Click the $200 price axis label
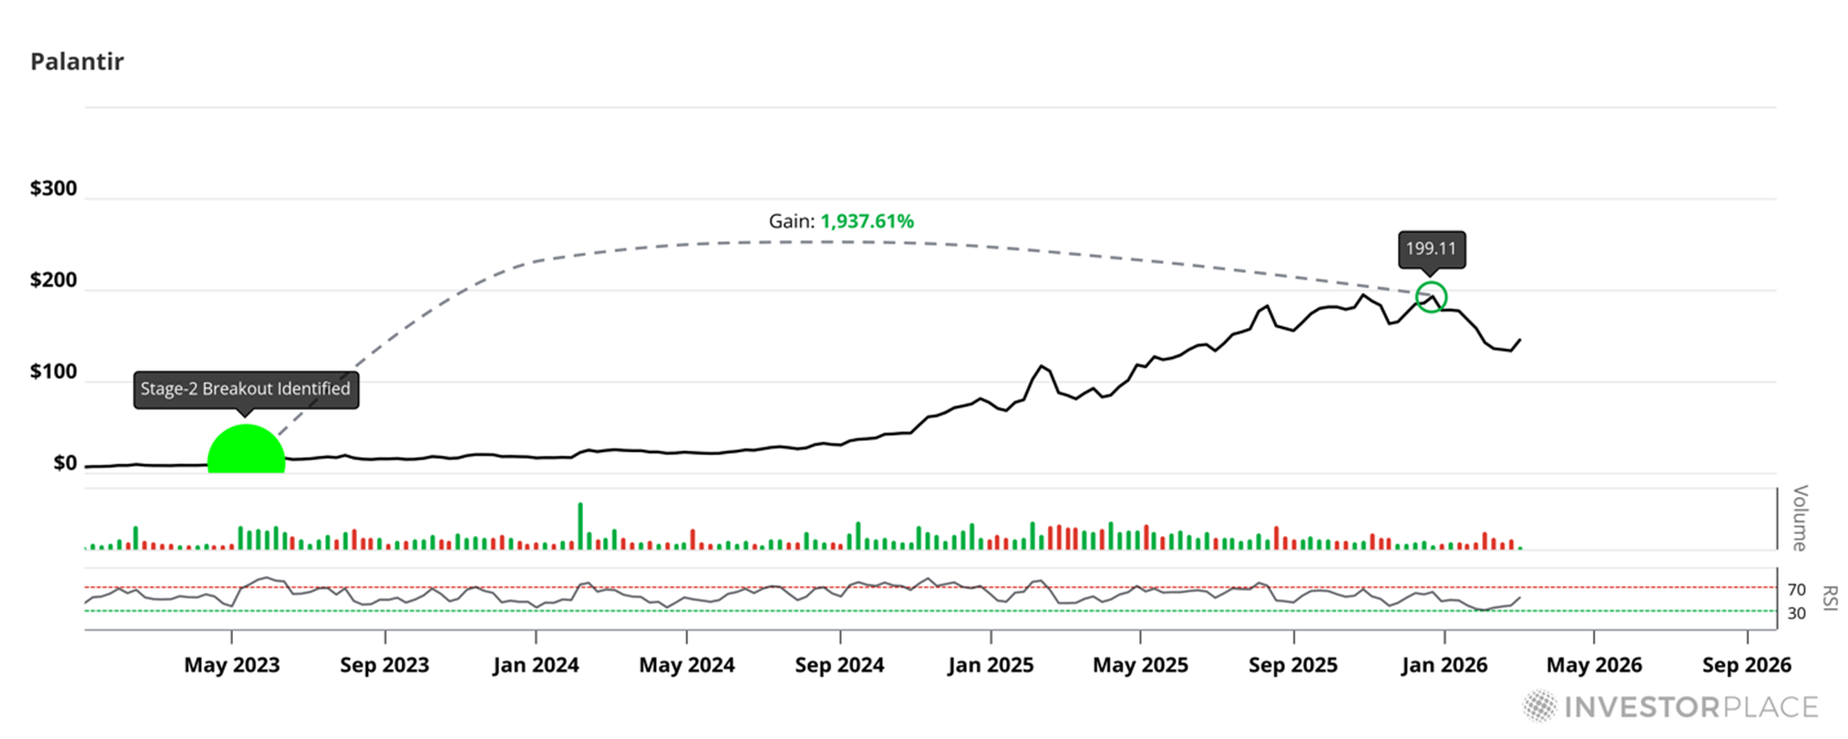The width and height of the screenshot is (1848, 739). (x=53, y=281)
